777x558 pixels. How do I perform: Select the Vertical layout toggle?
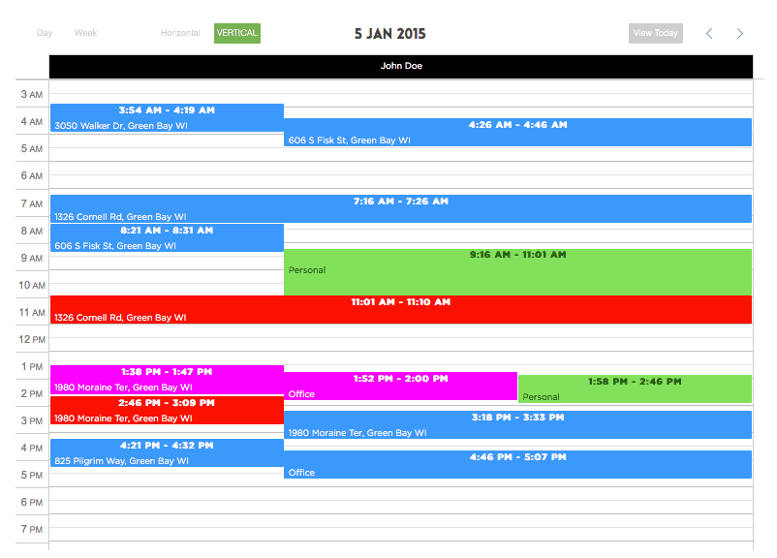tap(237, 33)
